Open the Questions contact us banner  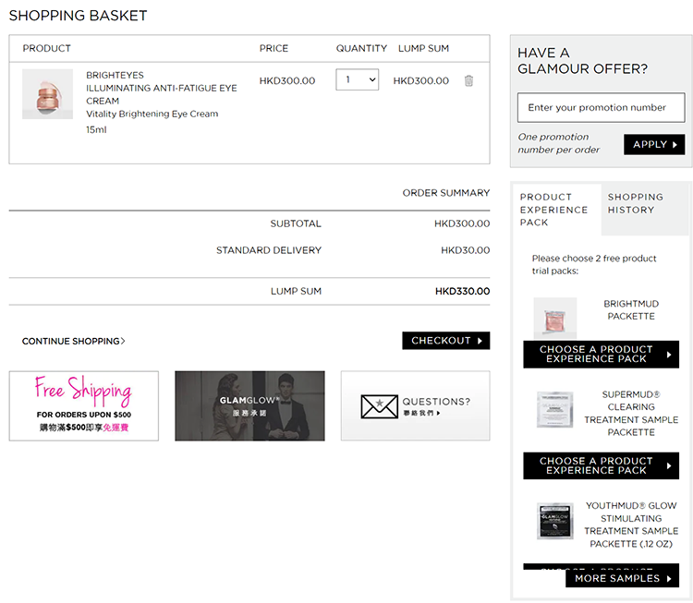point(416,406)
